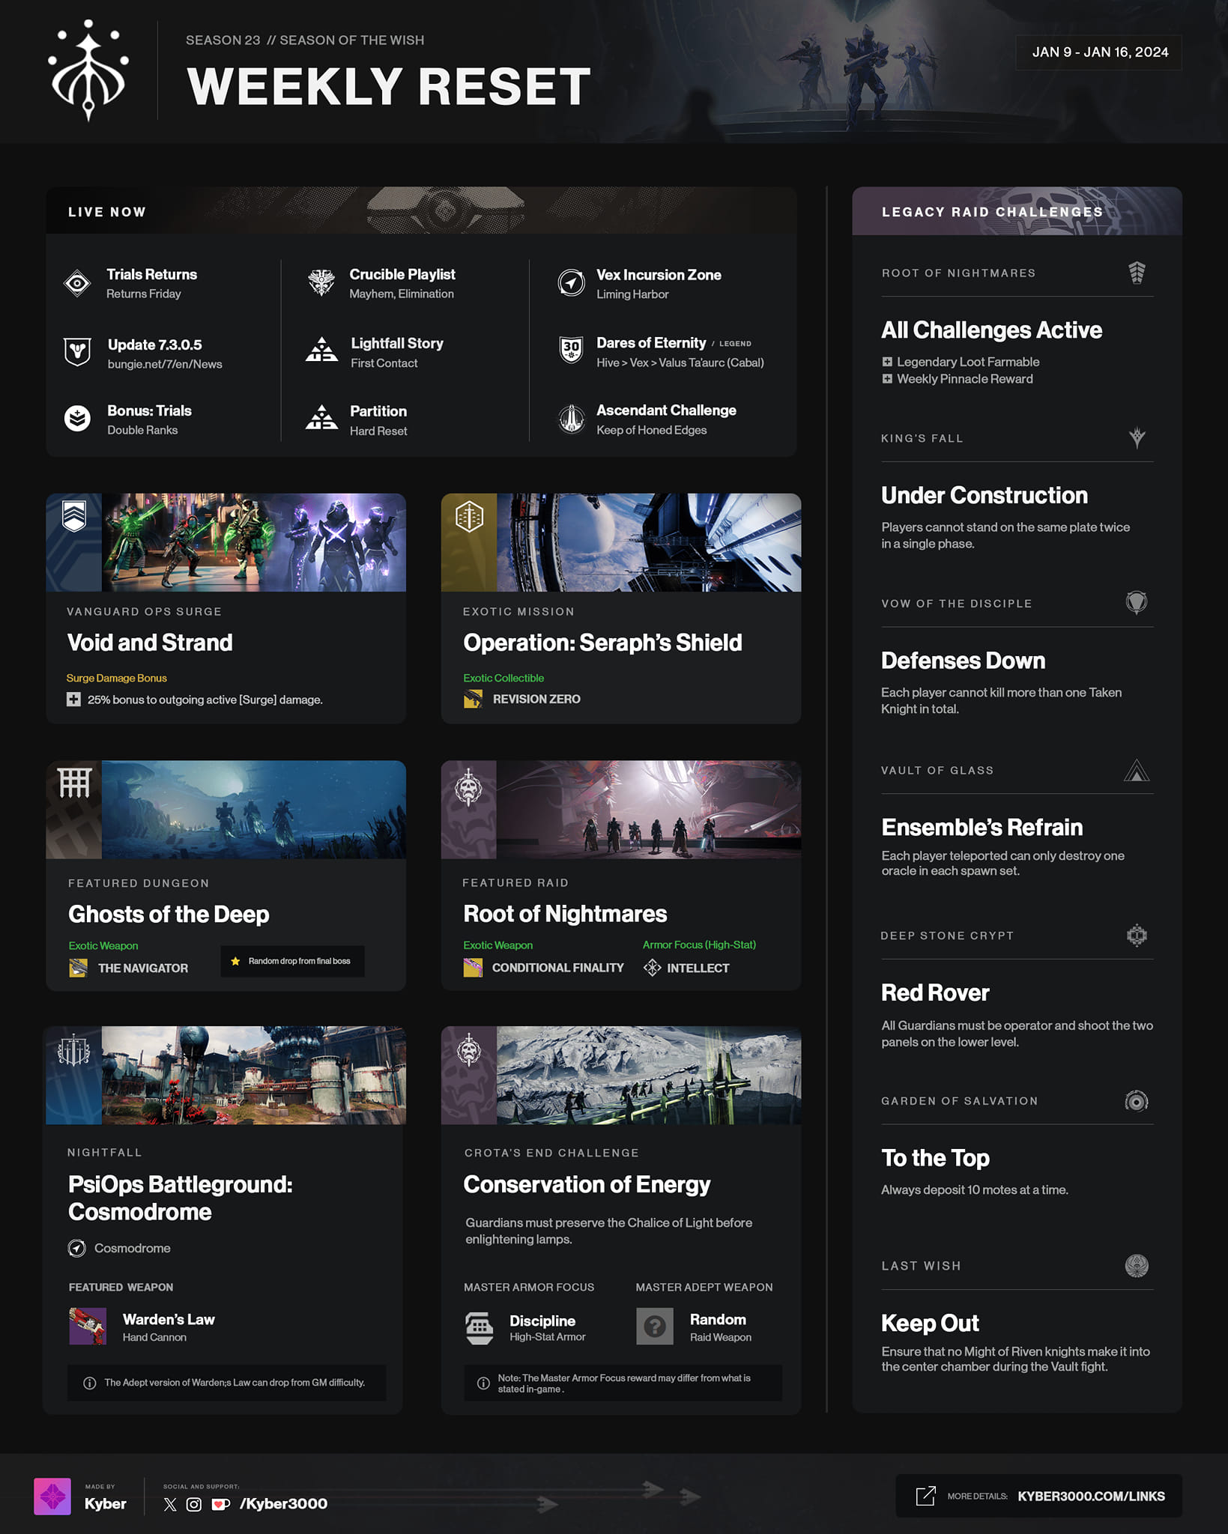Click The Navigator weapon icon
This screenshot has width=1228, height=1534.
[78, 968]
